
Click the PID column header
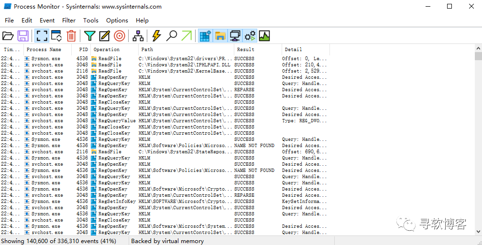(81, 50)
